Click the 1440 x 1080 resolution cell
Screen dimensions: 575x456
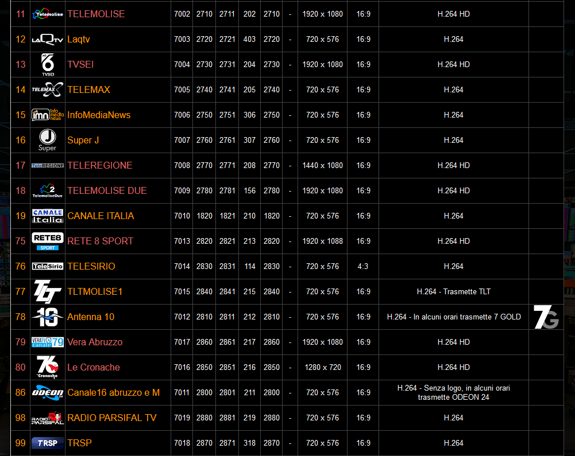pyautogui.click(x=323, y=166)
